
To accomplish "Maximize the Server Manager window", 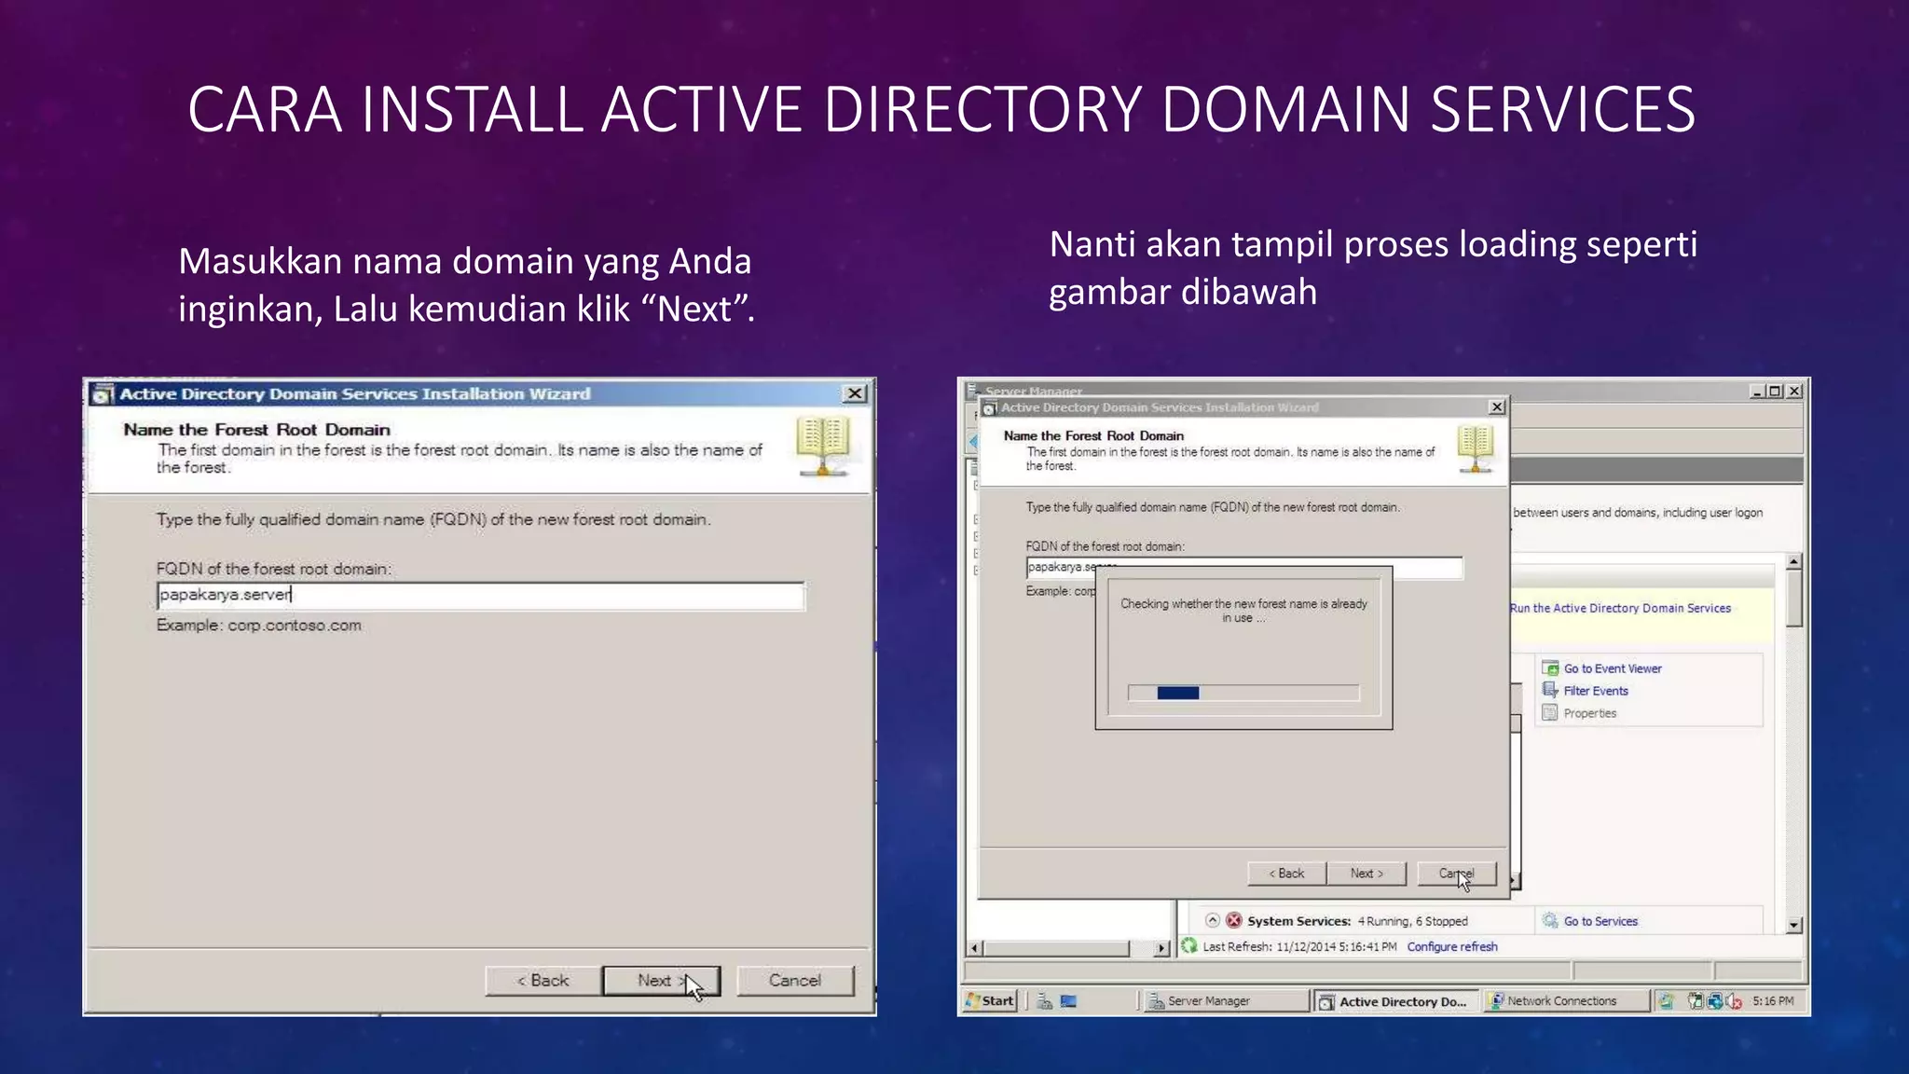I will pyautogui.click(x=1775, y=392).
